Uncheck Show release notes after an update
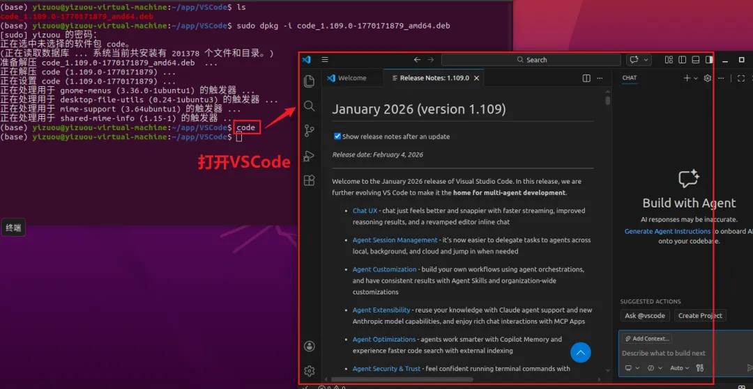753x389 pixels. [x=337, y=136]
